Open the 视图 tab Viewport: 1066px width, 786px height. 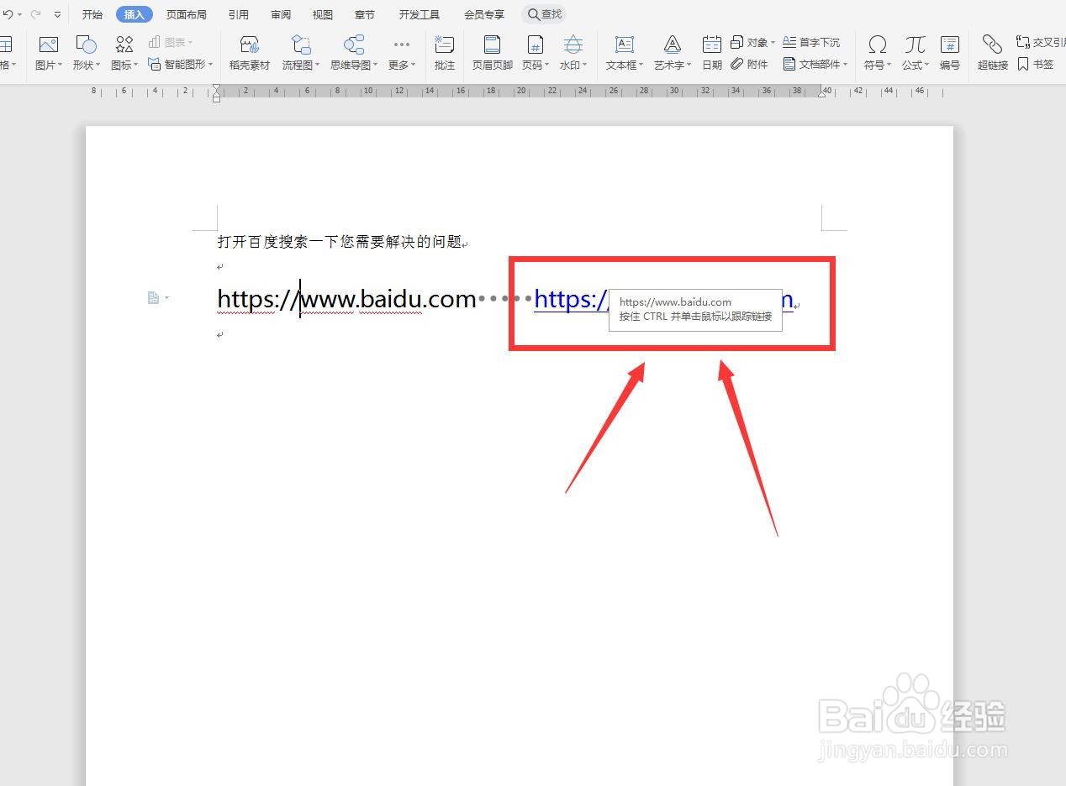(322, 14)
